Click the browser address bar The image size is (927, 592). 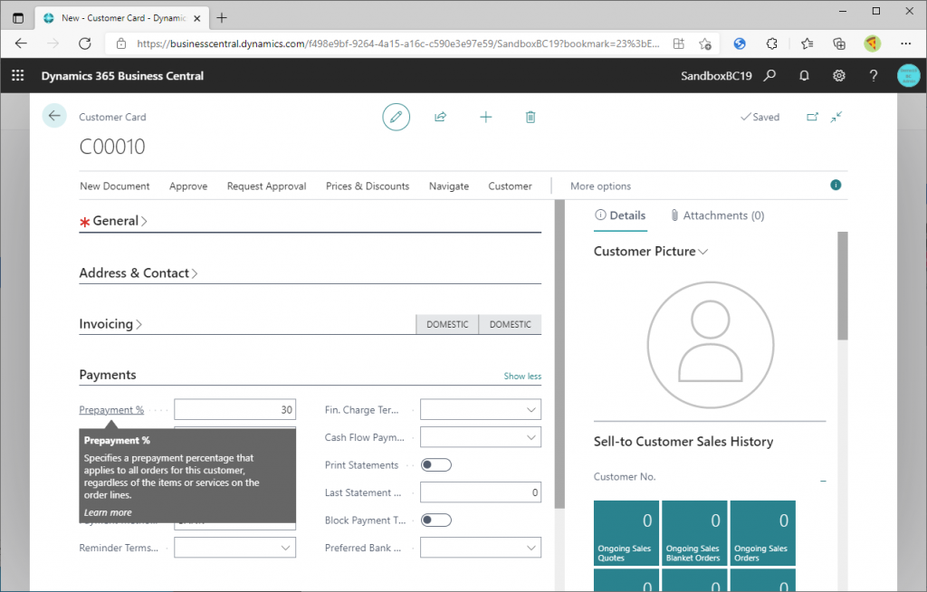click(397, 43)
